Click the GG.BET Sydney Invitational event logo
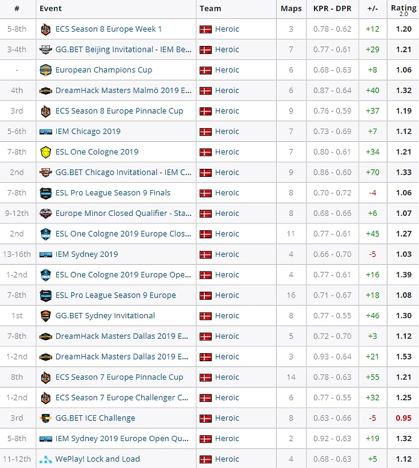 point(46,316)
